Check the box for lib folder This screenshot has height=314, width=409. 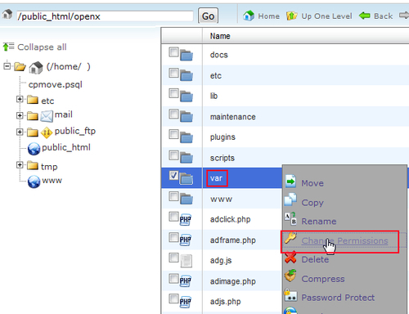coord(173,93)
